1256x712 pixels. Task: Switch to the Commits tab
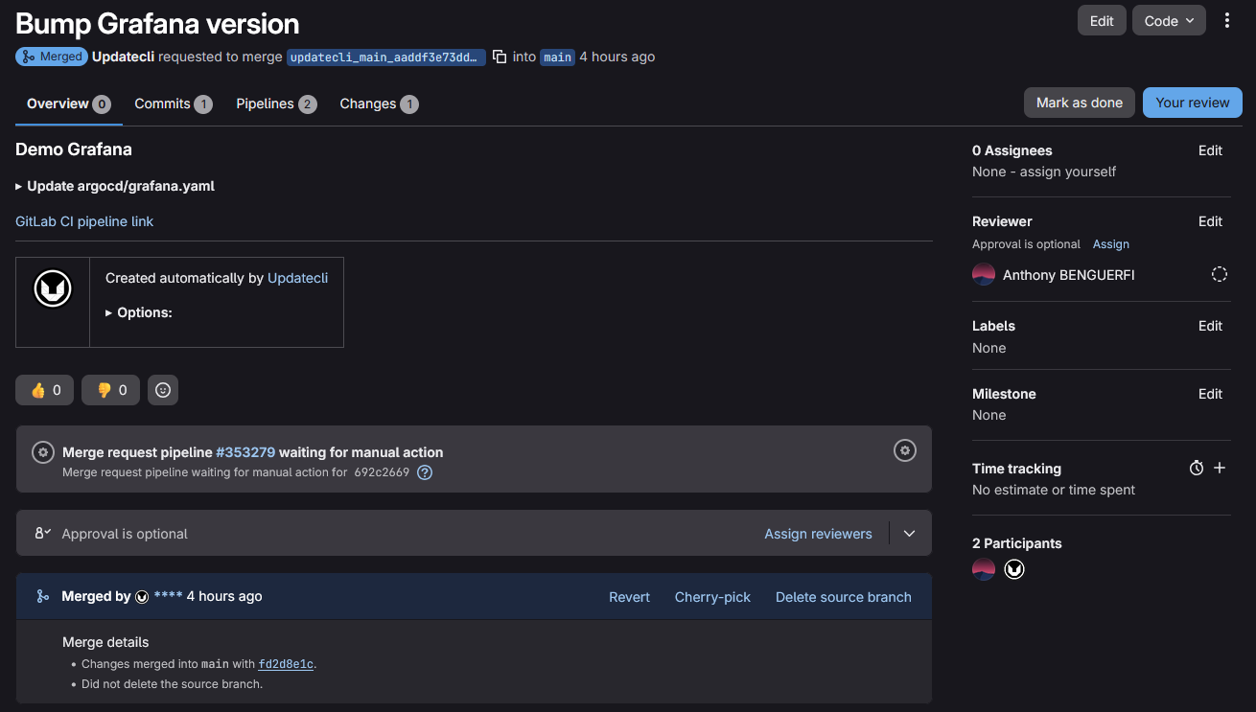point(173,103)
